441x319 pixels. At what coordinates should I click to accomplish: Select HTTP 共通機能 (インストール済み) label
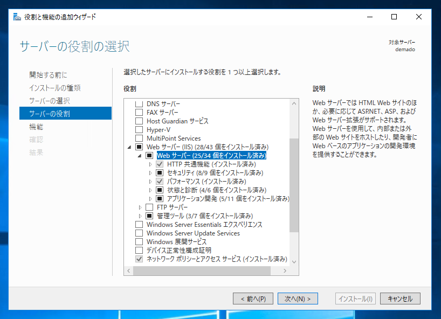click(x=211, y=164)
